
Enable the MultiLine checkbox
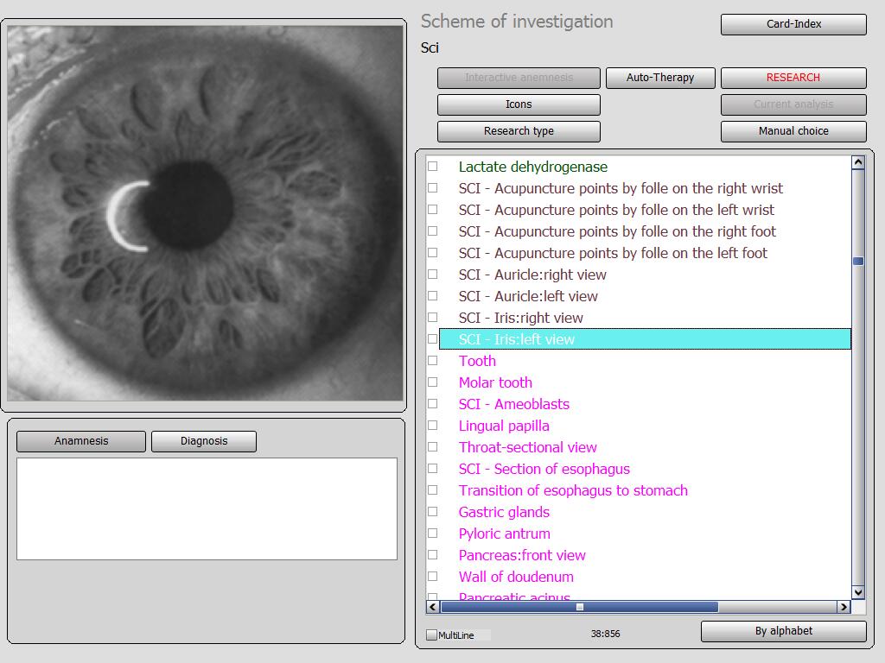432,635
